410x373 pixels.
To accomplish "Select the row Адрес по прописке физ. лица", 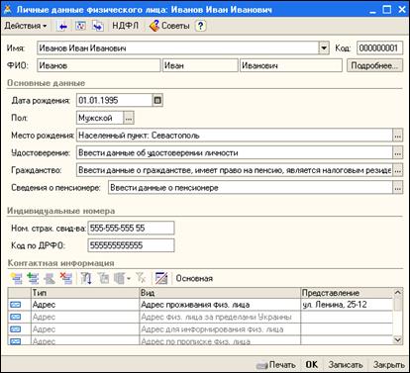I will pyautogui.click(x=200, y=340).
